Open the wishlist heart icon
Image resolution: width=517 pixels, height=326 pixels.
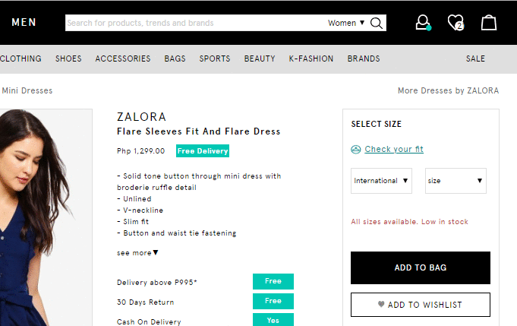point(456,23)
